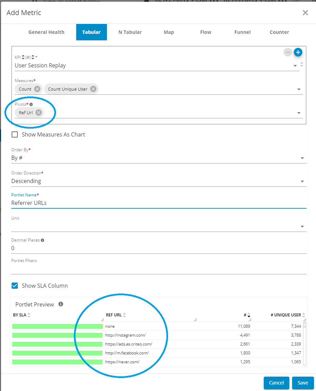Click the Portlet Name input field

pos(159,203)
